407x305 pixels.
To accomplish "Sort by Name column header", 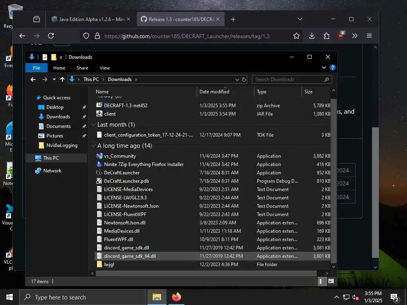I will click(x=145, y=92).
